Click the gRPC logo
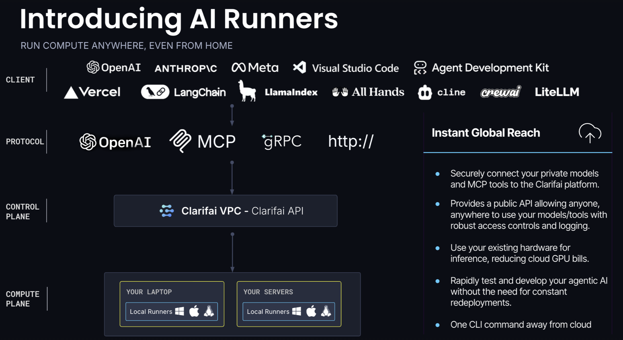The width and height of the screenshot is (623, 340). [282, 141]
